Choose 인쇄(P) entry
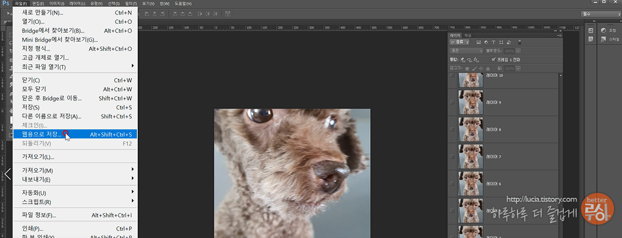The image size is (622, 238). [75, 229]
